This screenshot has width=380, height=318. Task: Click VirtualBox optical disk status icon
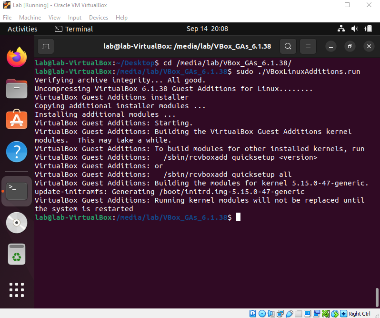tap(262, 314)
